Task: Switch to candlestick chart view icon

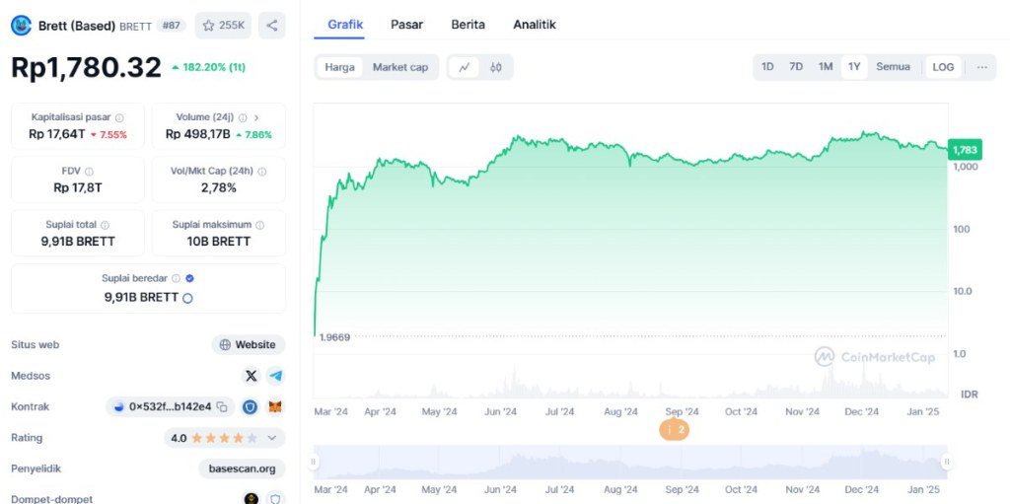Action: click(x=496, y=67)
